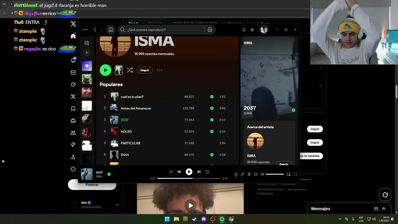Go back in Spotify navigation

click(95, 30)
